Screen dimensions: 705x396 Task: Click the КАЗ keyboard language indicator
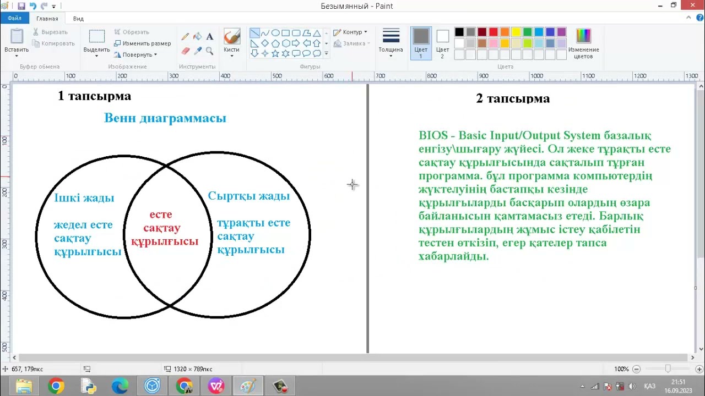(x=650, y=386)
